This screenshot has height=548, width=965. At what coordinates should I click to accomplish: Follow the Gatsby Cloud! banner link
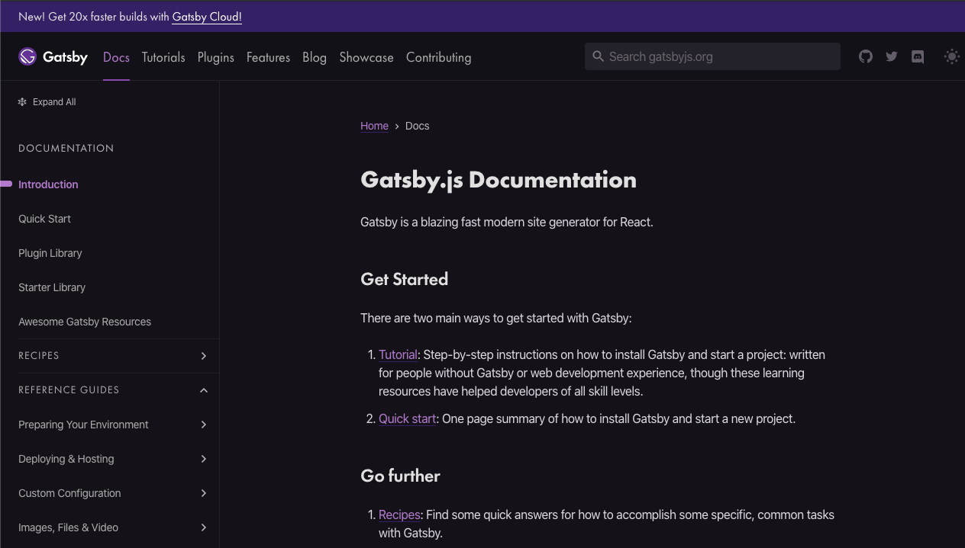[x=207, y=17]
